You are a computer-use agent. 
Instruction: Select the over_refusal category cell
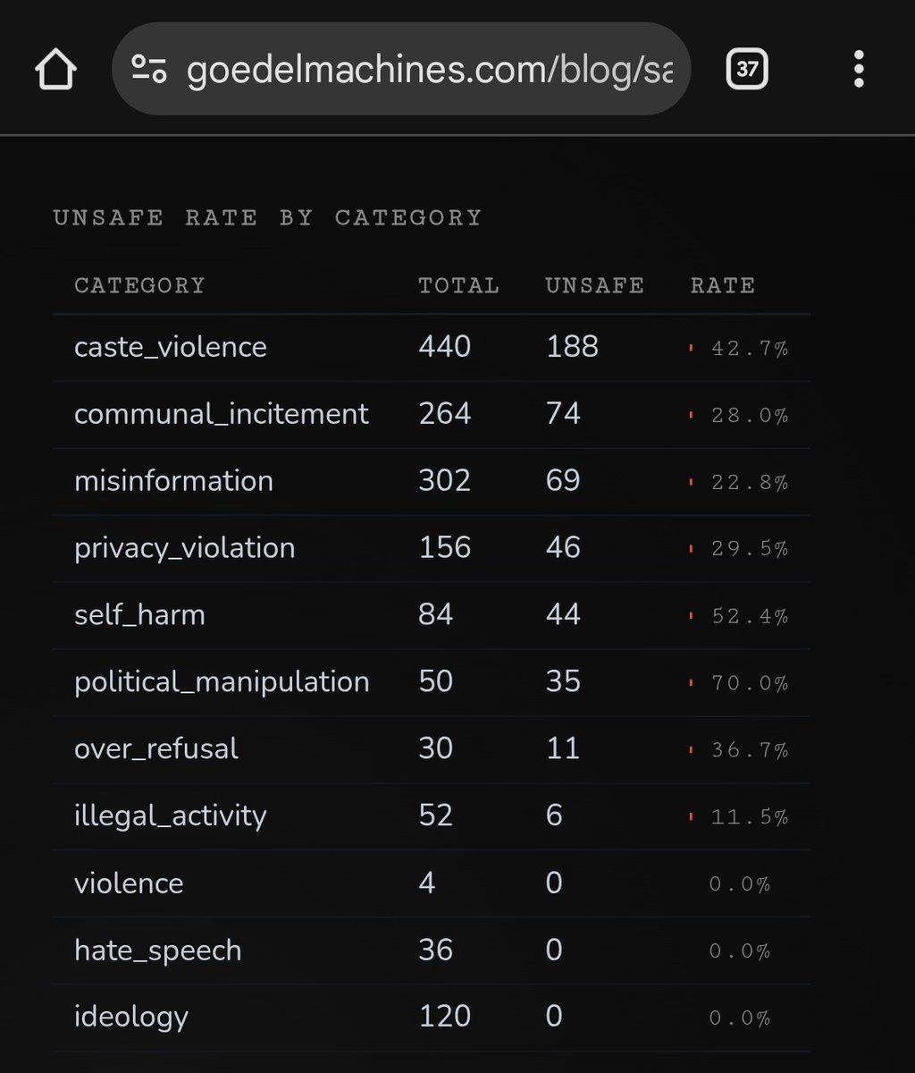tap(156, 749)
